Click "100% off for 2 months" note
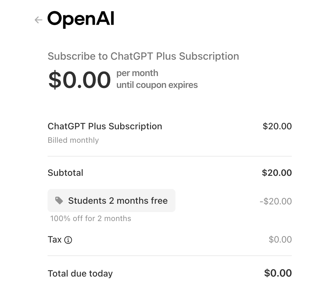Image resolution: width=322 pixels, height=308 pixels. 91,218
